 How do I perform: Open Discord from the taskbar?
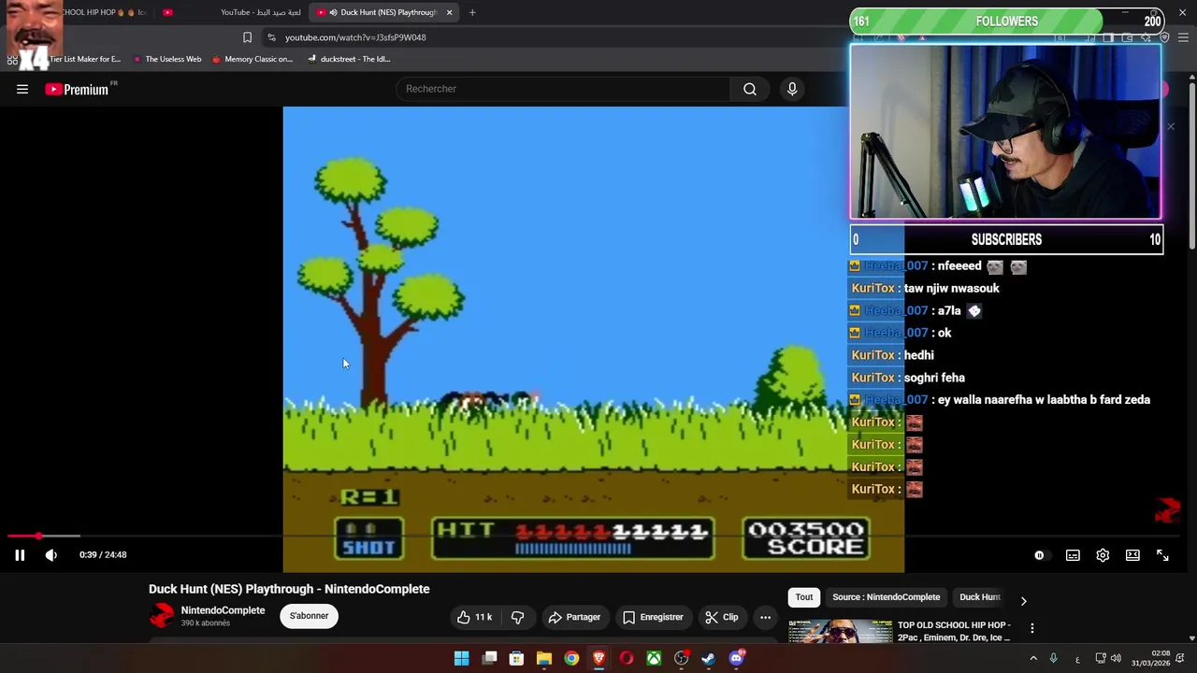point(736,659)
